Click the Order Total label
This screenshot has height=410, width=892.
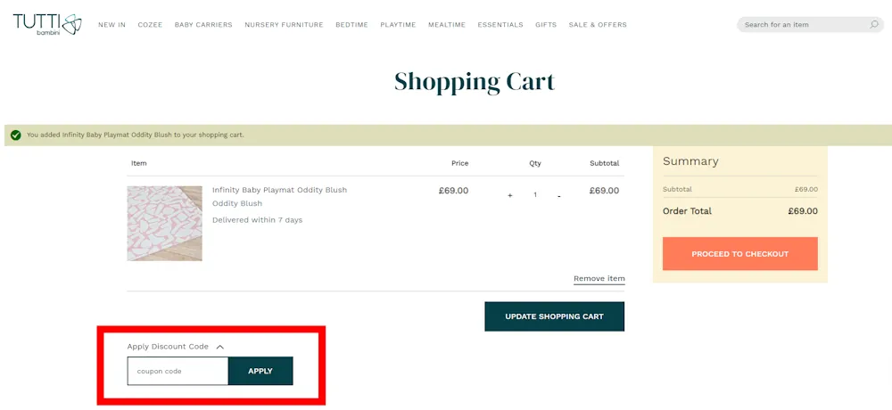[x=687, y=211]
